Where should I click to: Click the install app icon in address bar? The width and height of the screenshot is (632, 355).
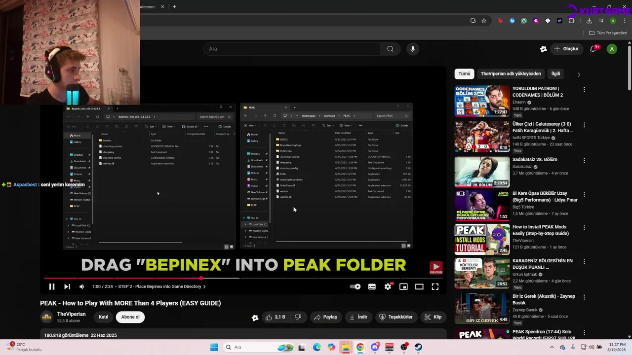point(473,21)
